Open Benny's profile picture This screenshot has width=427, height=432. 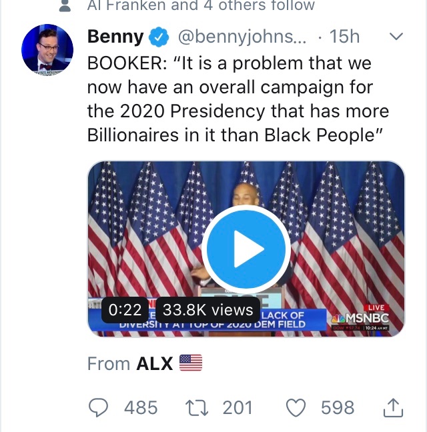click(47, 51)
